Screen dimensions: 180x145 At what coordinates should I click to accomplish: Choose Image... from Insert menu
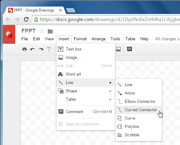[86, 58]
